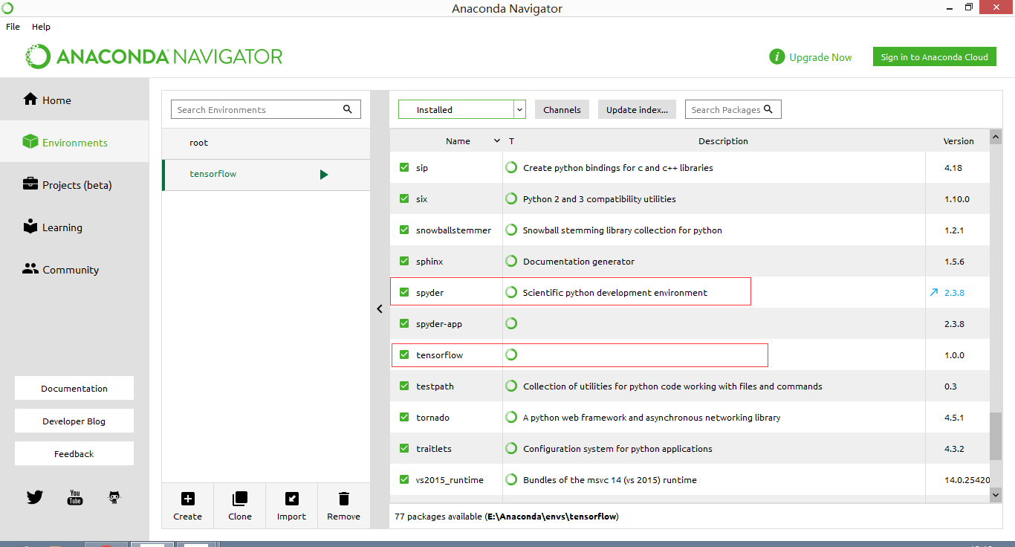Uncheck the testpath package checkbox
The height and width of the screenshot is (547, 1015).
(x=404, y=386)
